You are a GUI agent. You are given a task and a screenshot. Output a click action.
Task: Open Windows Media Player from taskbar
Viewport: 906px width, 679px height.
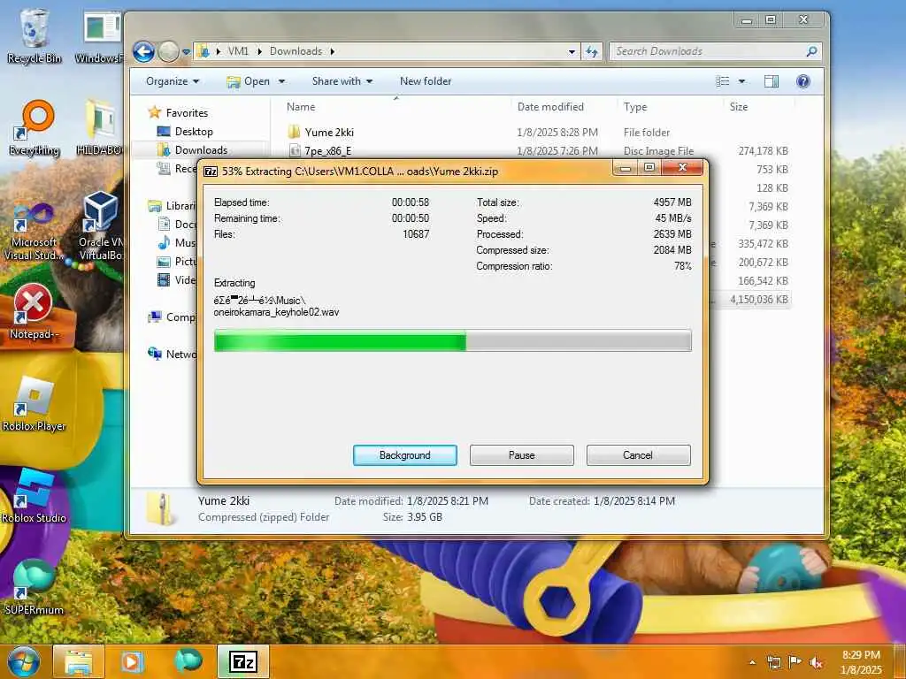tap(132, 661)
